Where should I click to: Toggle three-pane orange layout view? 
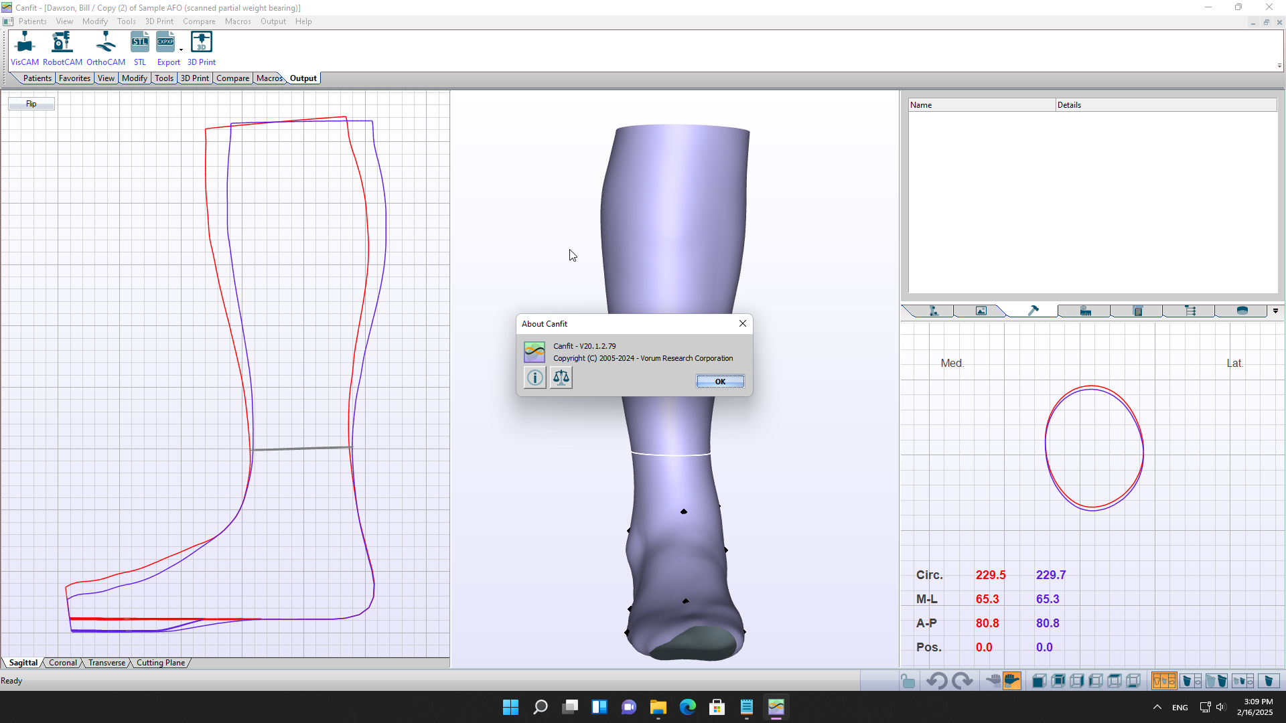pos(1164,681)
